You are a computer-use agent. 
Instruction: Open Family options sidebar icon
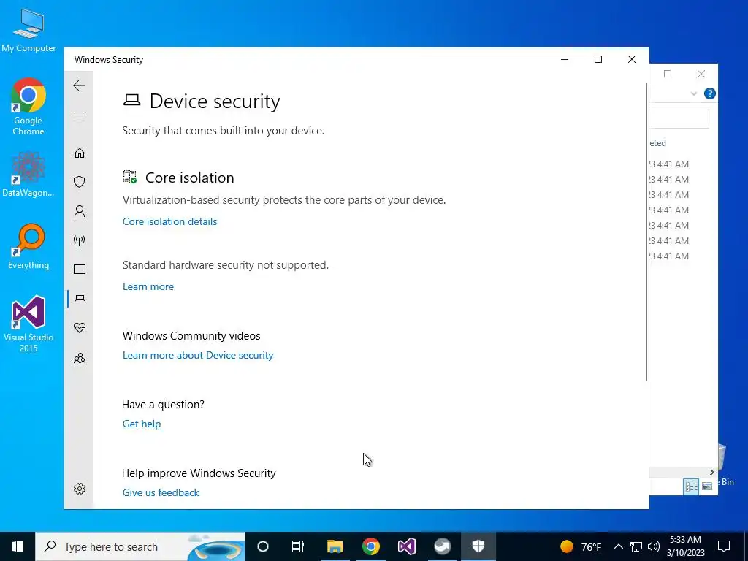point(80,358)
